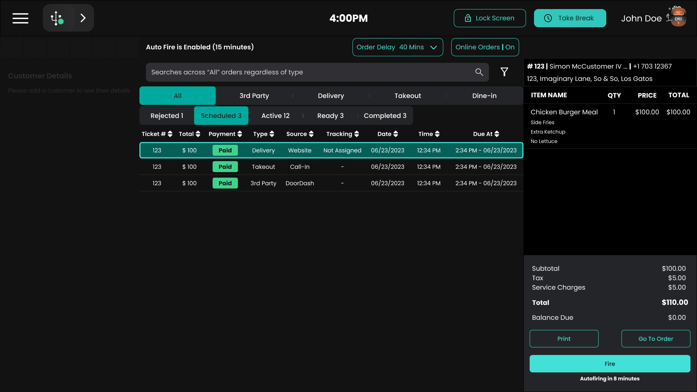Image resolution: width=697 pixels, height=392 pixels.
Task: Click the Take Break button
Action: click(570, 18)
